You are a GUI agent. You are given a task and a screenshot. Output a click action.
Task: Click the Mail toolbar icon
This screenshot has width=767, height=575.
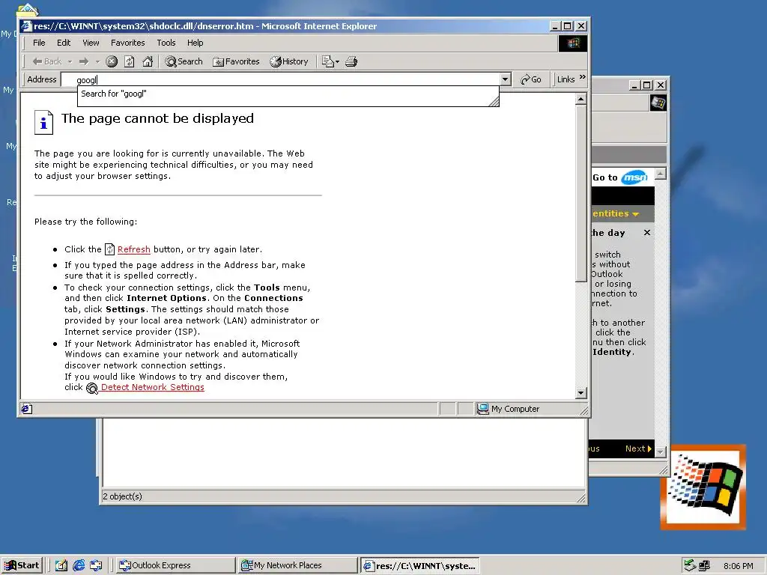(328, 61)
